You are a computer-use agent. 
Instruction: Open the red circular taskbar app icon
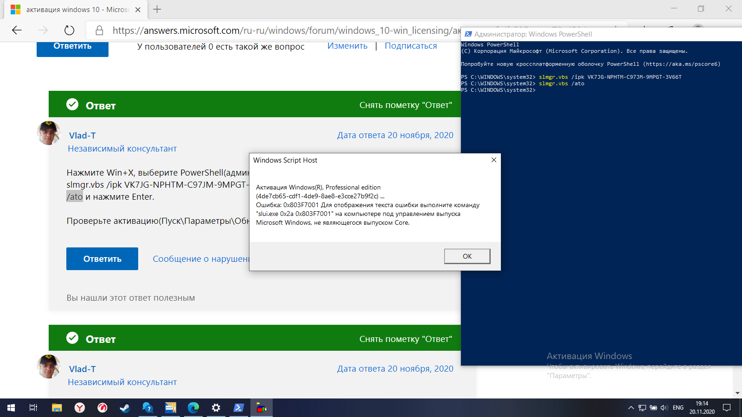[x=102, y=408]
